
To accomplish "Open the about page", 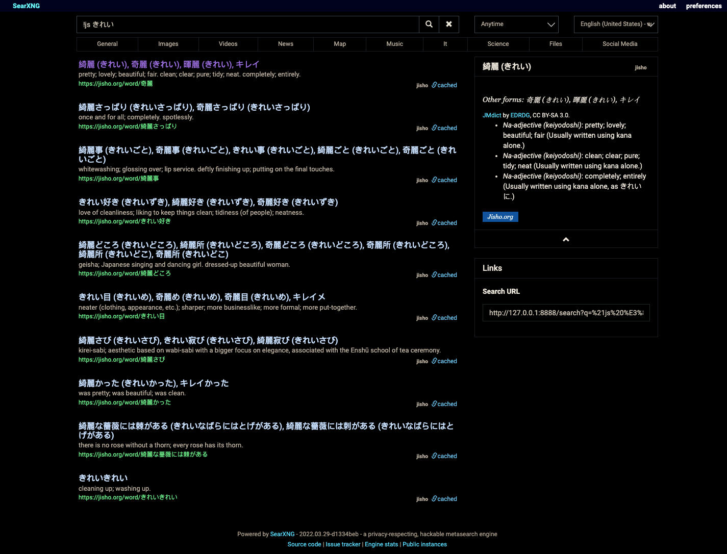I will [667, 6].
